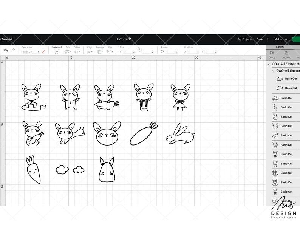Click the Save link

pyautogui.click(x=260, y=39)
